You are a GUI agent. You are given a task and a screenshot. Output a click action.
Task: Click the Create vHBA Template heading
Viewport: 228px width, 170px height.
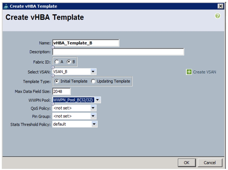pos(45,17)
